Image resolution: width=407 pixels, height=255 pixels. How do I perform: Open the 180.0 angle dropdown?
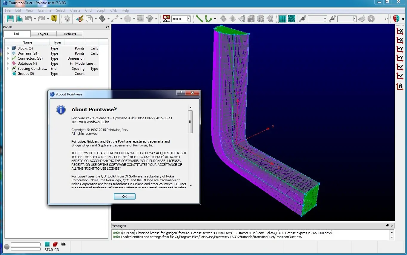click(189, 19)
